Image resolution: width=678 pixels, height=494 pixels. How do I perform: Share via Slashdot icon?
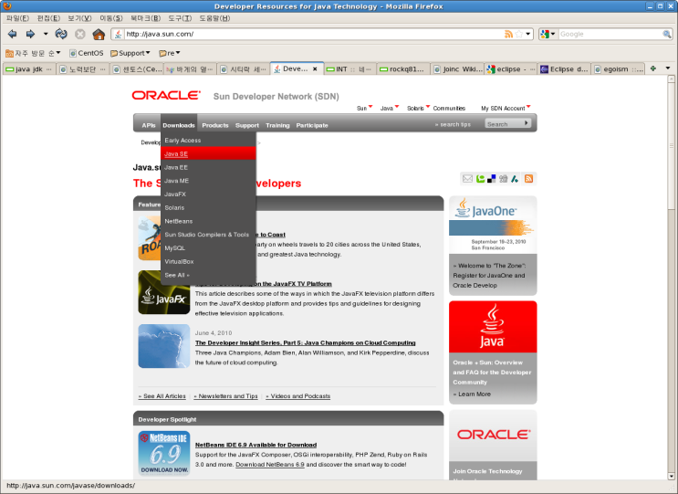point(515,179)
